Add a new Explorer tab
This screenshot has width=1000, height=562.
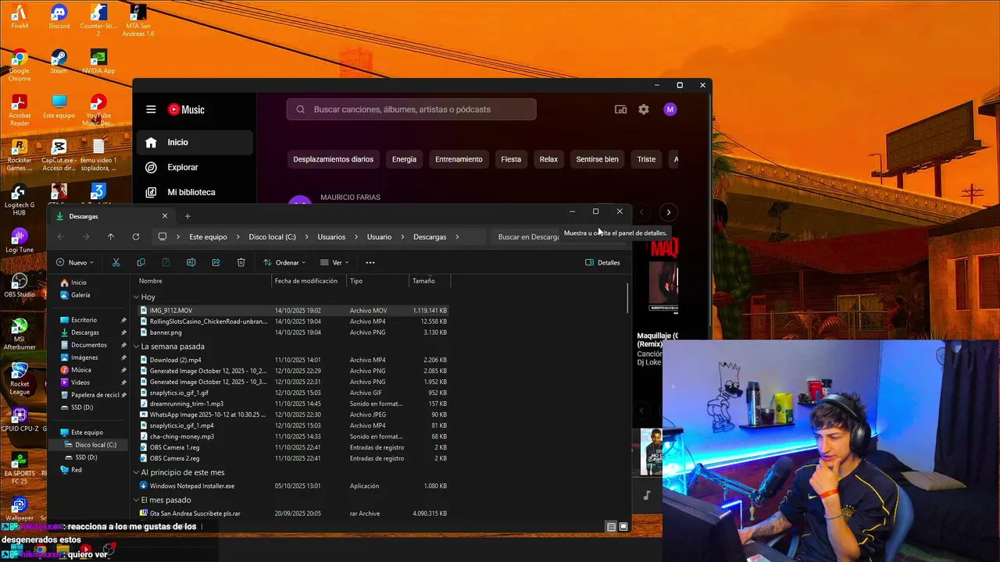point(187,216)
